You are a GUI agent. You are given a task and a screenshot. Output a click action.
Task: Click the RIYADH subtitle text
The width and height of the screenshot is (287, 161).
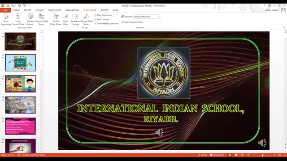(161, 119)
